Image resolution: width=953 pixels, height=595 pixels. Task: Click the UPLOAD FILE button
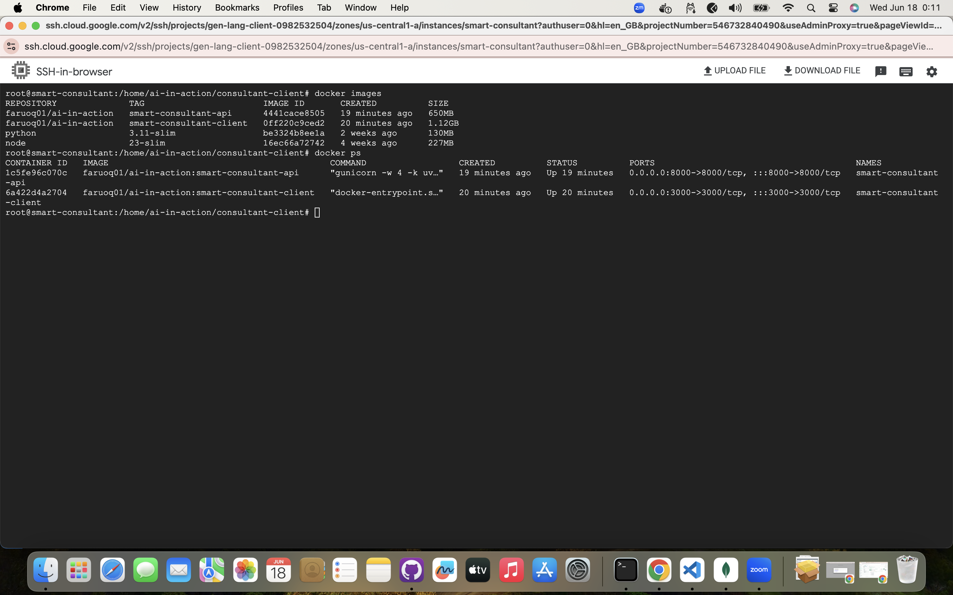[x=735, y=70]
